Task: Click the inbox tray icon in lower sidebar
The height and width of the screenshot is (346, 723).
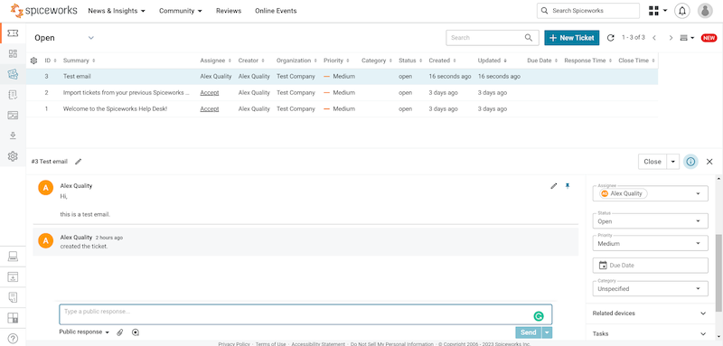Action: pyautogui.click(x=13, y=277)
